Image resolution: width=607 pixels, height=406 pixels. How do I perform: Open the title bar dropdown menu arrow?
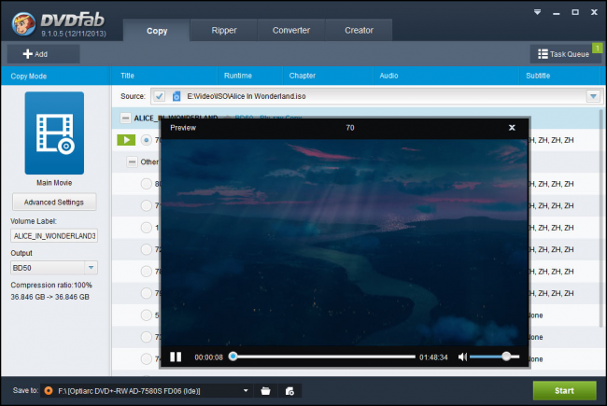tap(537, 12)
